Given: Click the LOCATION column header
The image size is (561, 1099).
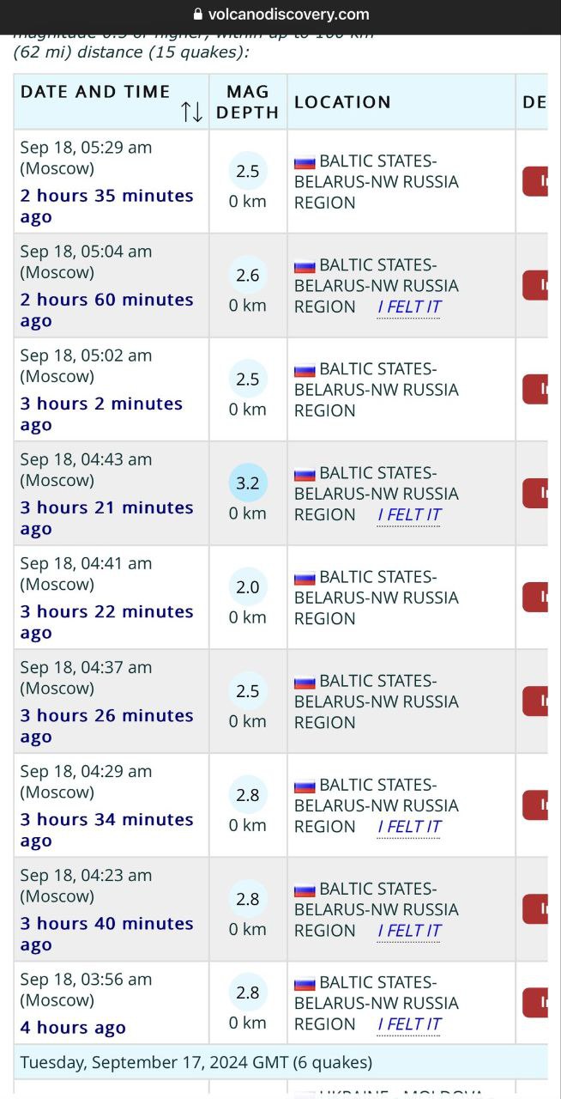Looking at the screenshot, I should [342, 102].
